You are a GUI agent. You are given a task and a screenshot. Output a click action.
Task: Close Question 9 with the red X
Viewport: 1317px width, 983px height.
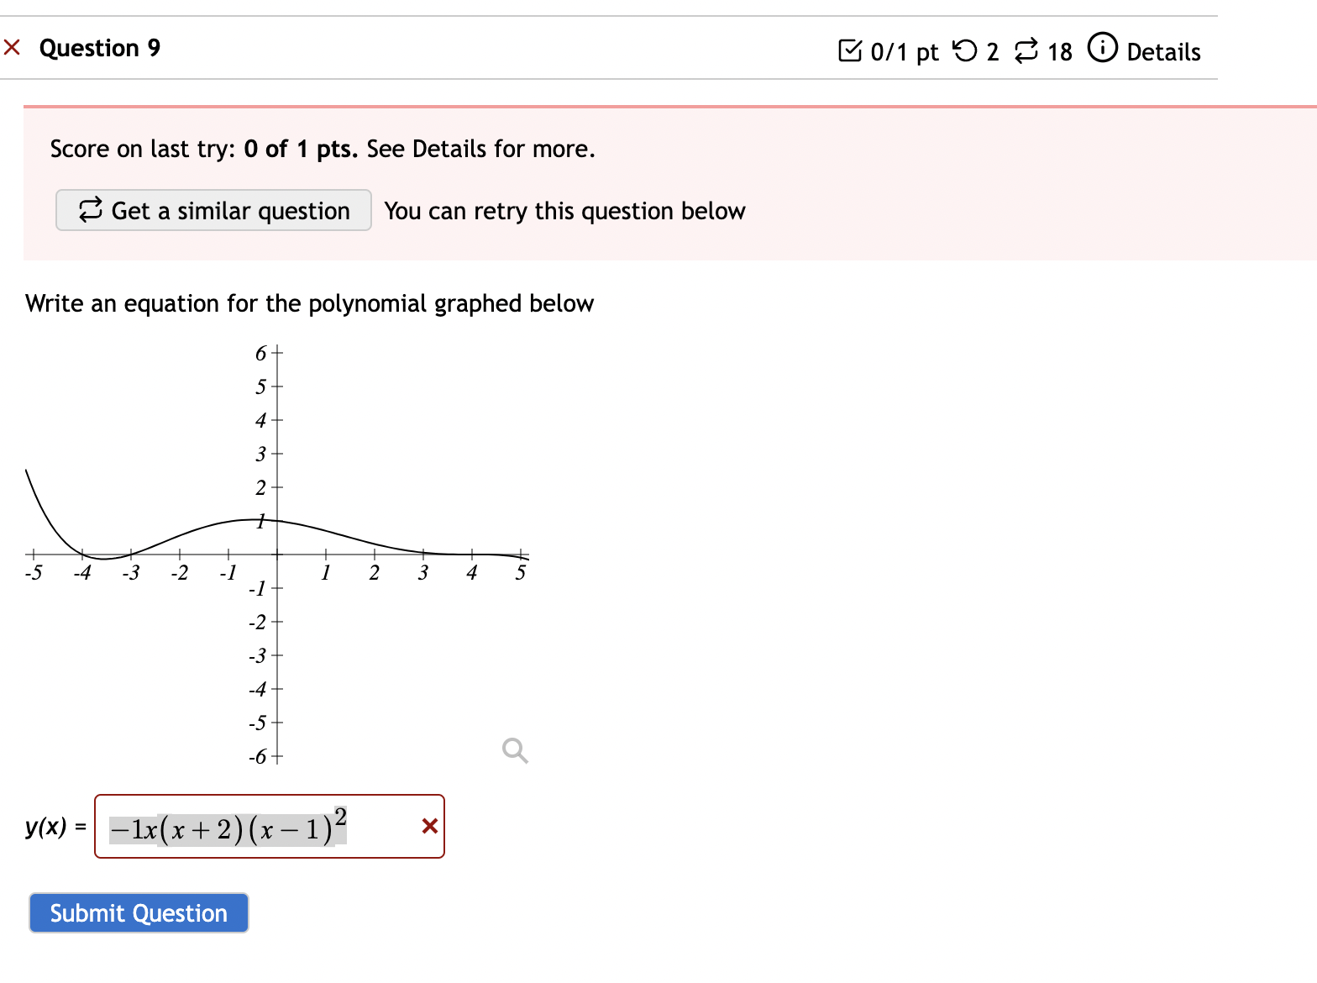coord(12,47)
